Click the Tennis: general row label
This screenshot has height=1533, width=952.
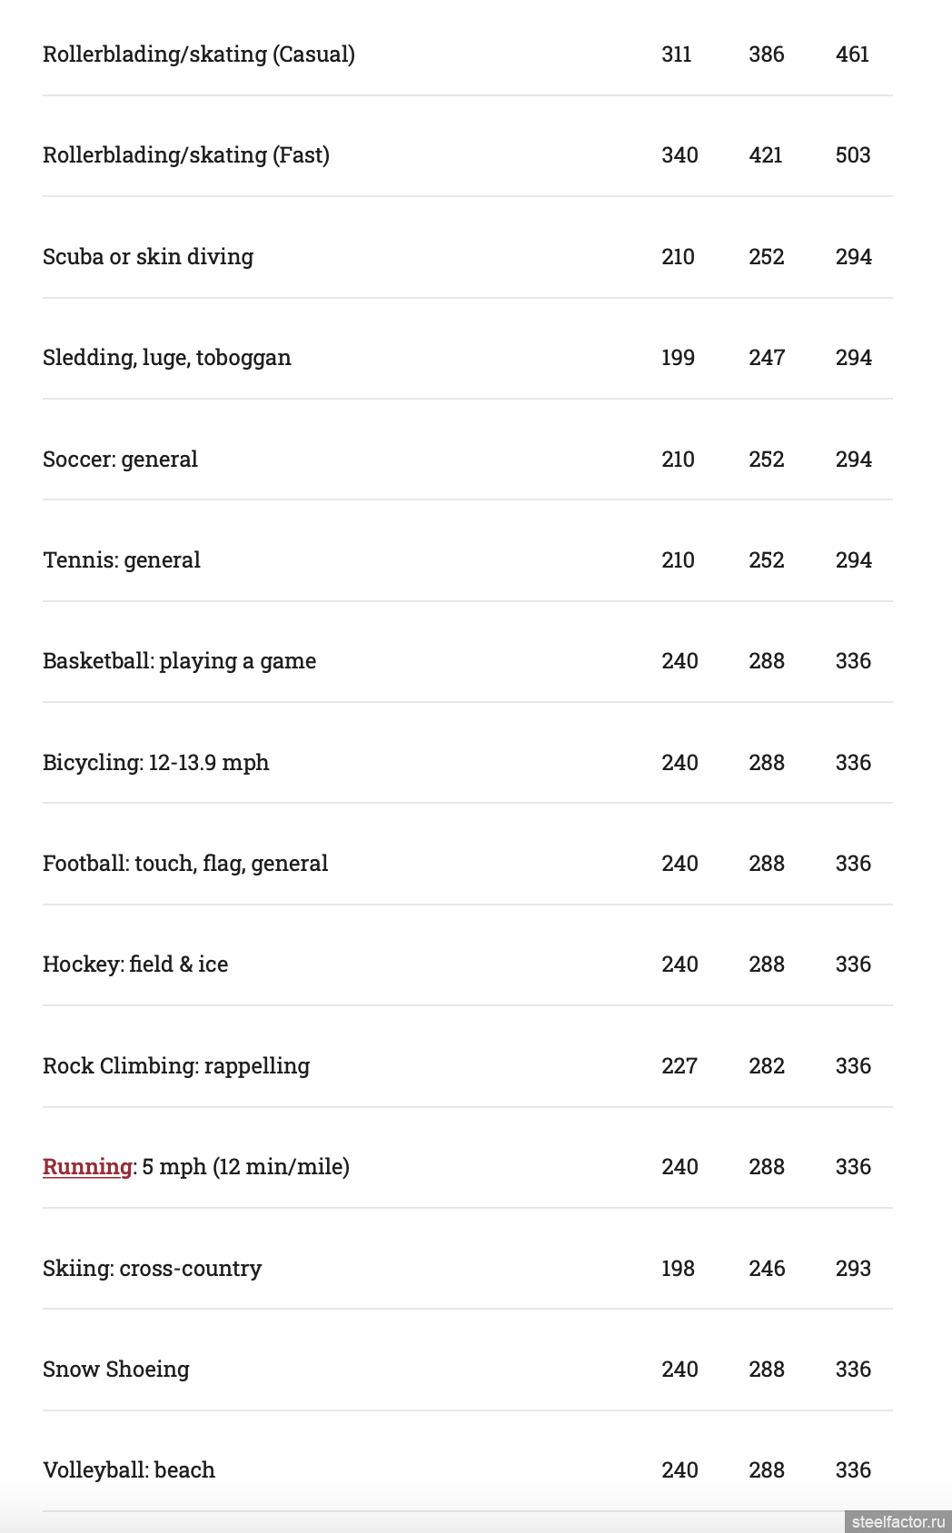click(122, 560)
